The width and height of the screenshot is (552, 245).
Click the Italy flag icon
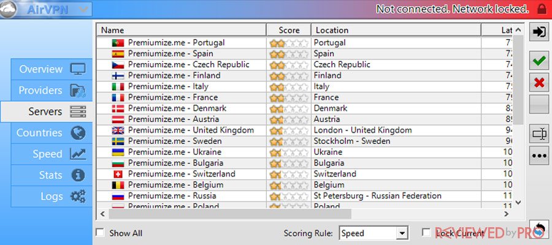click(x=118, y=86)
